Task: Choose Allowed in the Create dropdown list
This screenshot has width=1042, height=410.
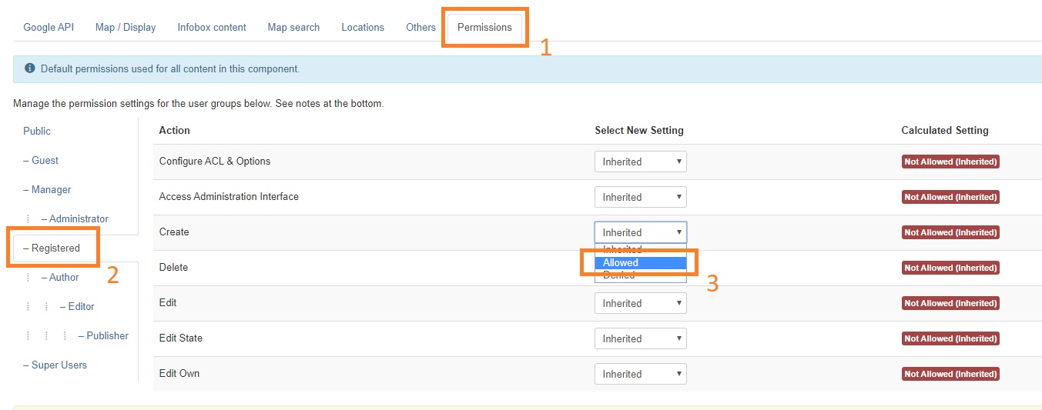Action: point(640,262)
